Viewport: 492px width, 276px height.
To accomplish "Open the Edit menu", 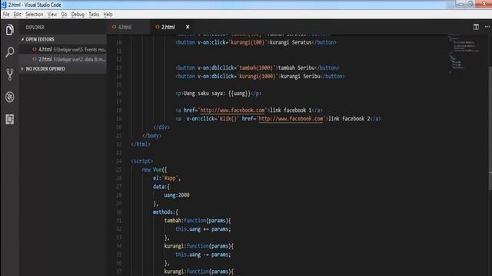I will click(x=17, y=15).
